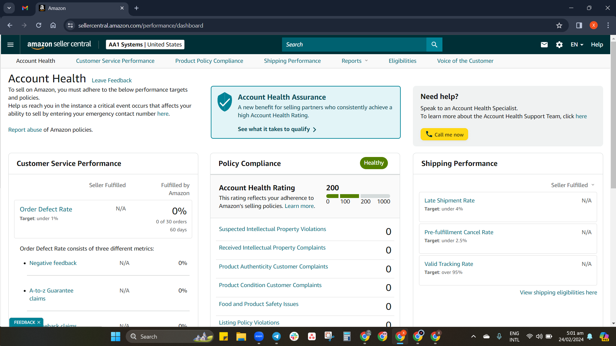Click the browser back arrow

point(10,25)
